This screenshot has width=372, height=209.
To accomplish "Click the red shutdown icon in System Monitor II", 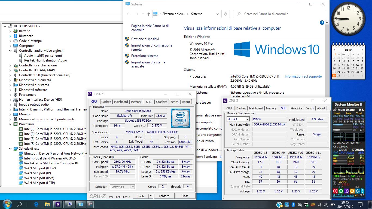I will click(335, 191).
